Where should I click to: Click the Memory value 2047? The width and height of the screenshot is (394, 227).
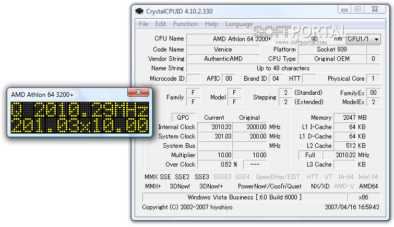(x=345, y=118)
